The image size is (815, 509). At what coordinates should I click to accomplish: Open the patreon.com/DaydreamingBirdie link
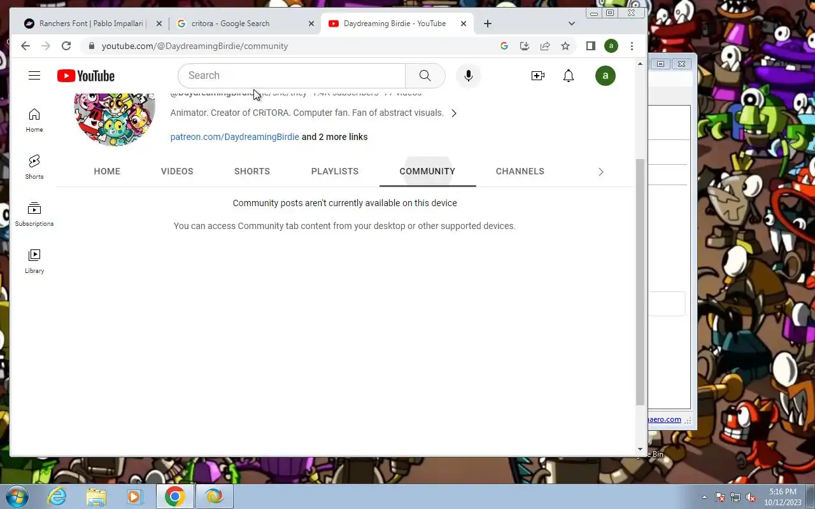[x=234, y=137]
